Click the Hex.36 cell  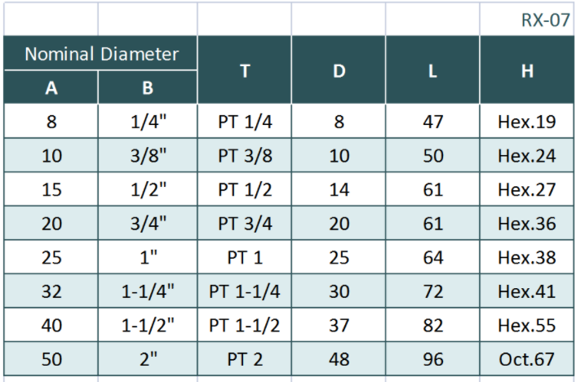(x=527, y=224)
